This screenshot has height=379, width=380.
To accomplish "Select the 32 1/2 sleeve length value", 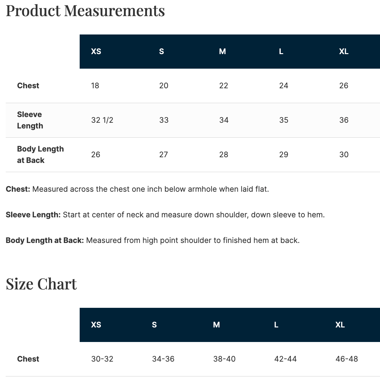I will point(102,120).
